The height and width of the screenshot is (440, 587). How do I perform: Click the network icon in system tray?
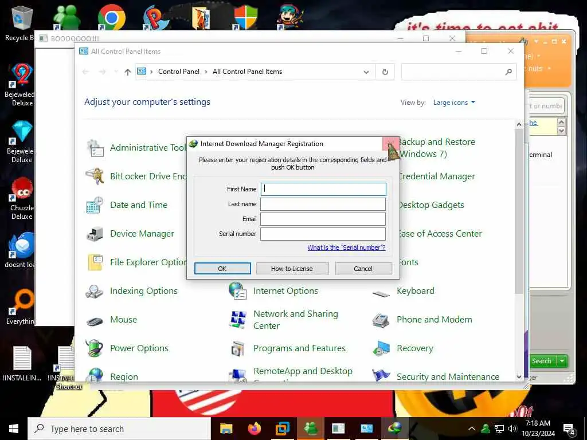point(499,429)
